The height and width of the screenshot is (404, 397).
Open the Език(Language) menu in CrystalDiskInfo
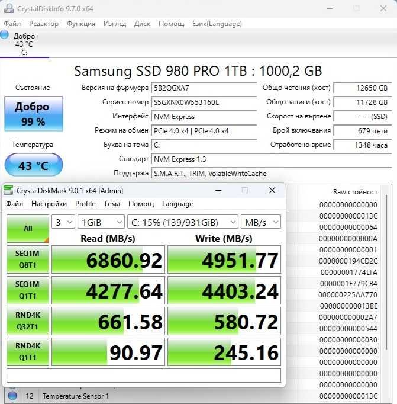pyautogui.click(x=217, y=24)
